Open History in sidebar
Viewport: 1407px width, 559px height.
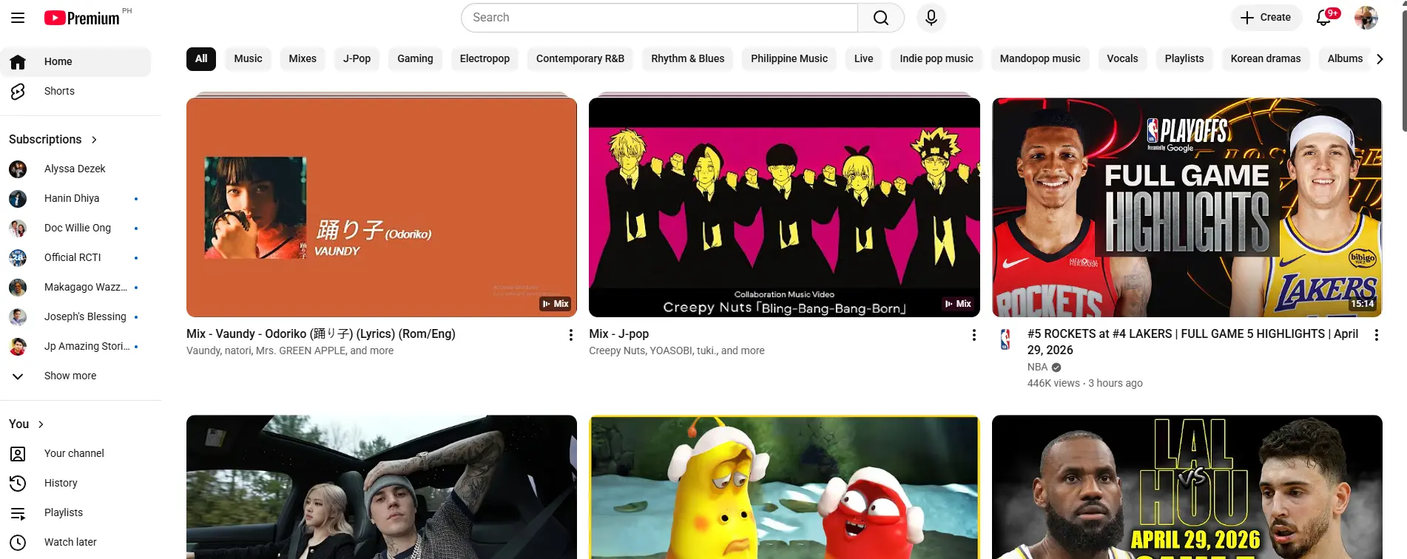point(75,483)
